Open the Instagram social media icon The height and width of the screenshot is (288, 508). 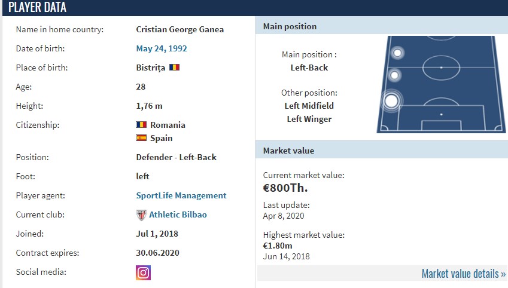point(144,272)
